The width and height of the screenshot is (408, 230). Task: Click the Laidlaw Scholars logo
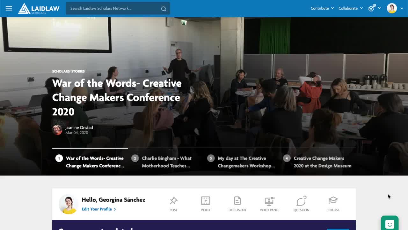pyautogui.click(x=39, y=8)
